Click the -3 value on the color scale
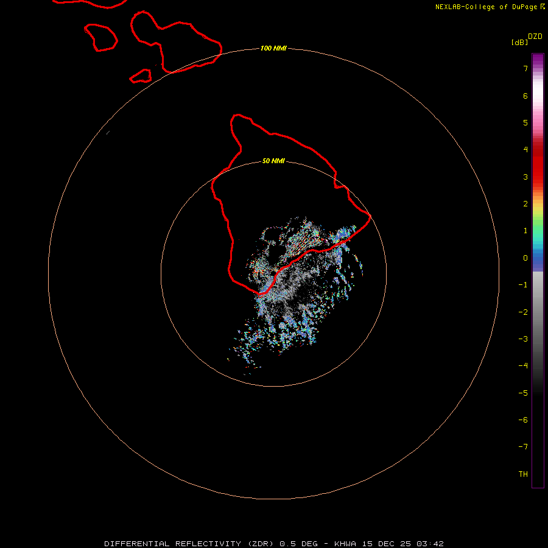Screen dimensions: 548x548 click(x=523, y=339)
